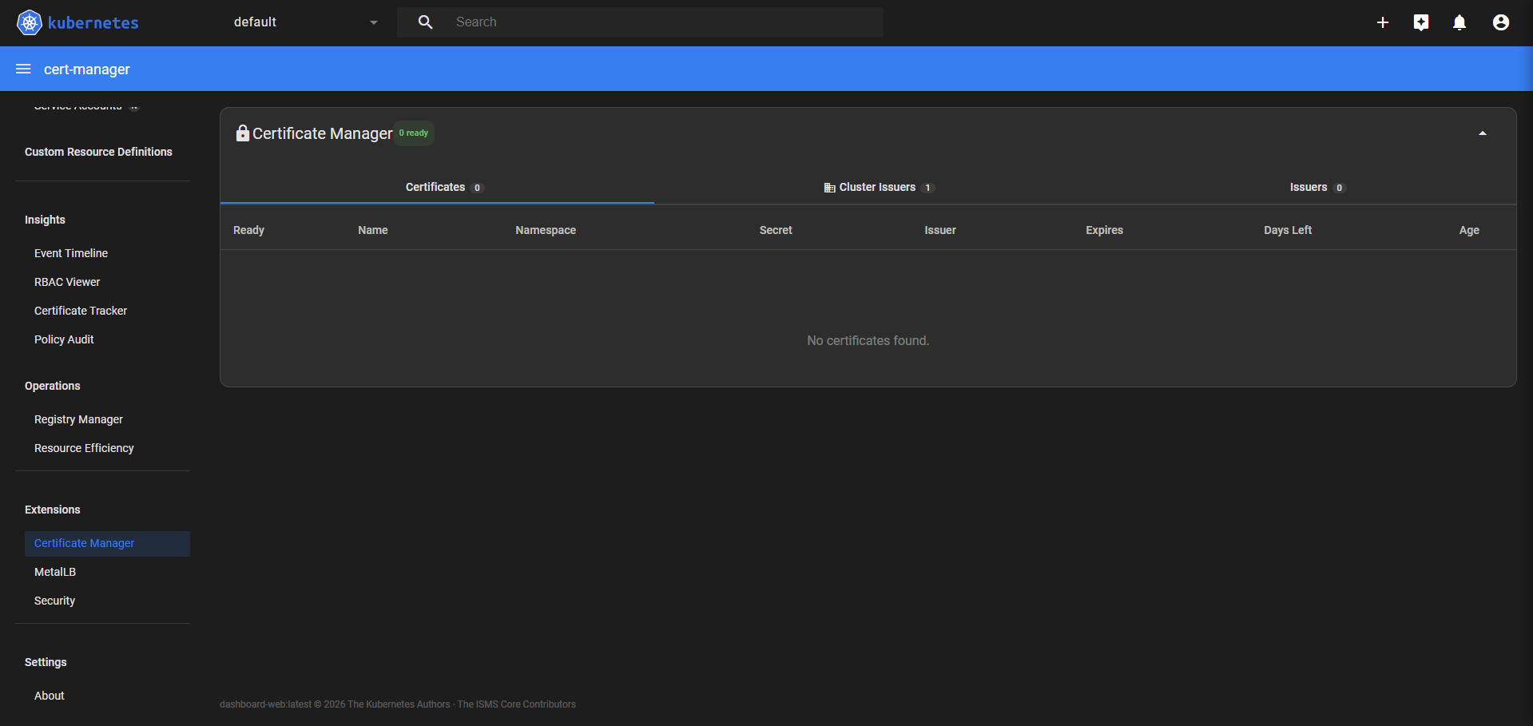Click the Secret column header
This screenshot has height=726, width=1533.
[776, 230]
